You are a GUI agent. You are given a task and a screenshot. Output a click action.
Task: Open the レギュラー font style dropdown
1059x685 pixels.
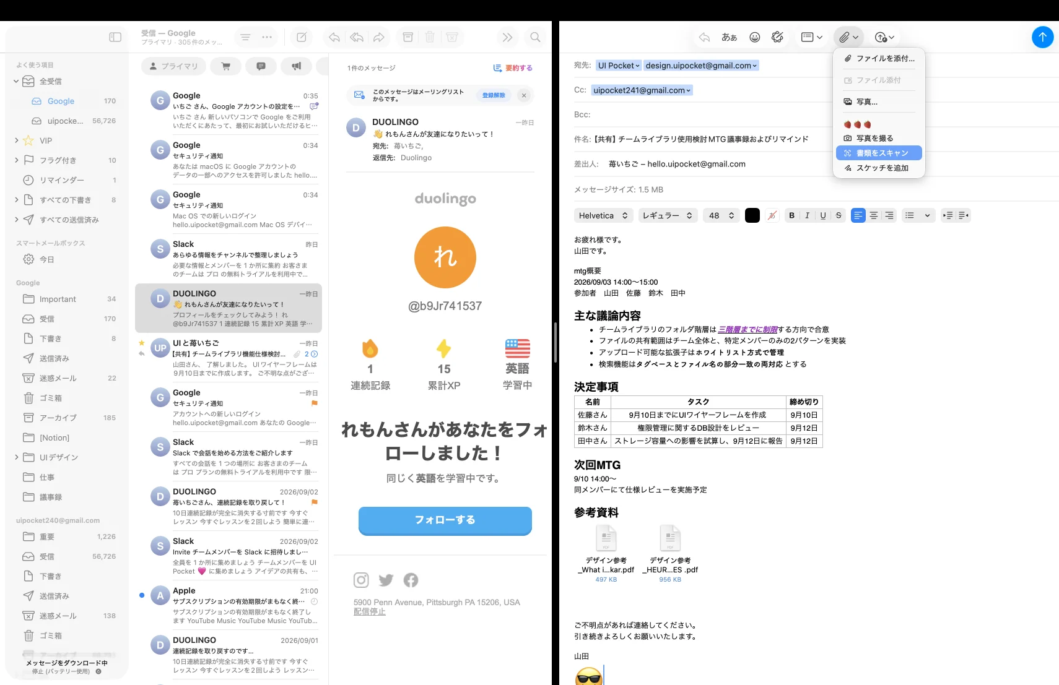pyautogui.click(x=668, y=215)
